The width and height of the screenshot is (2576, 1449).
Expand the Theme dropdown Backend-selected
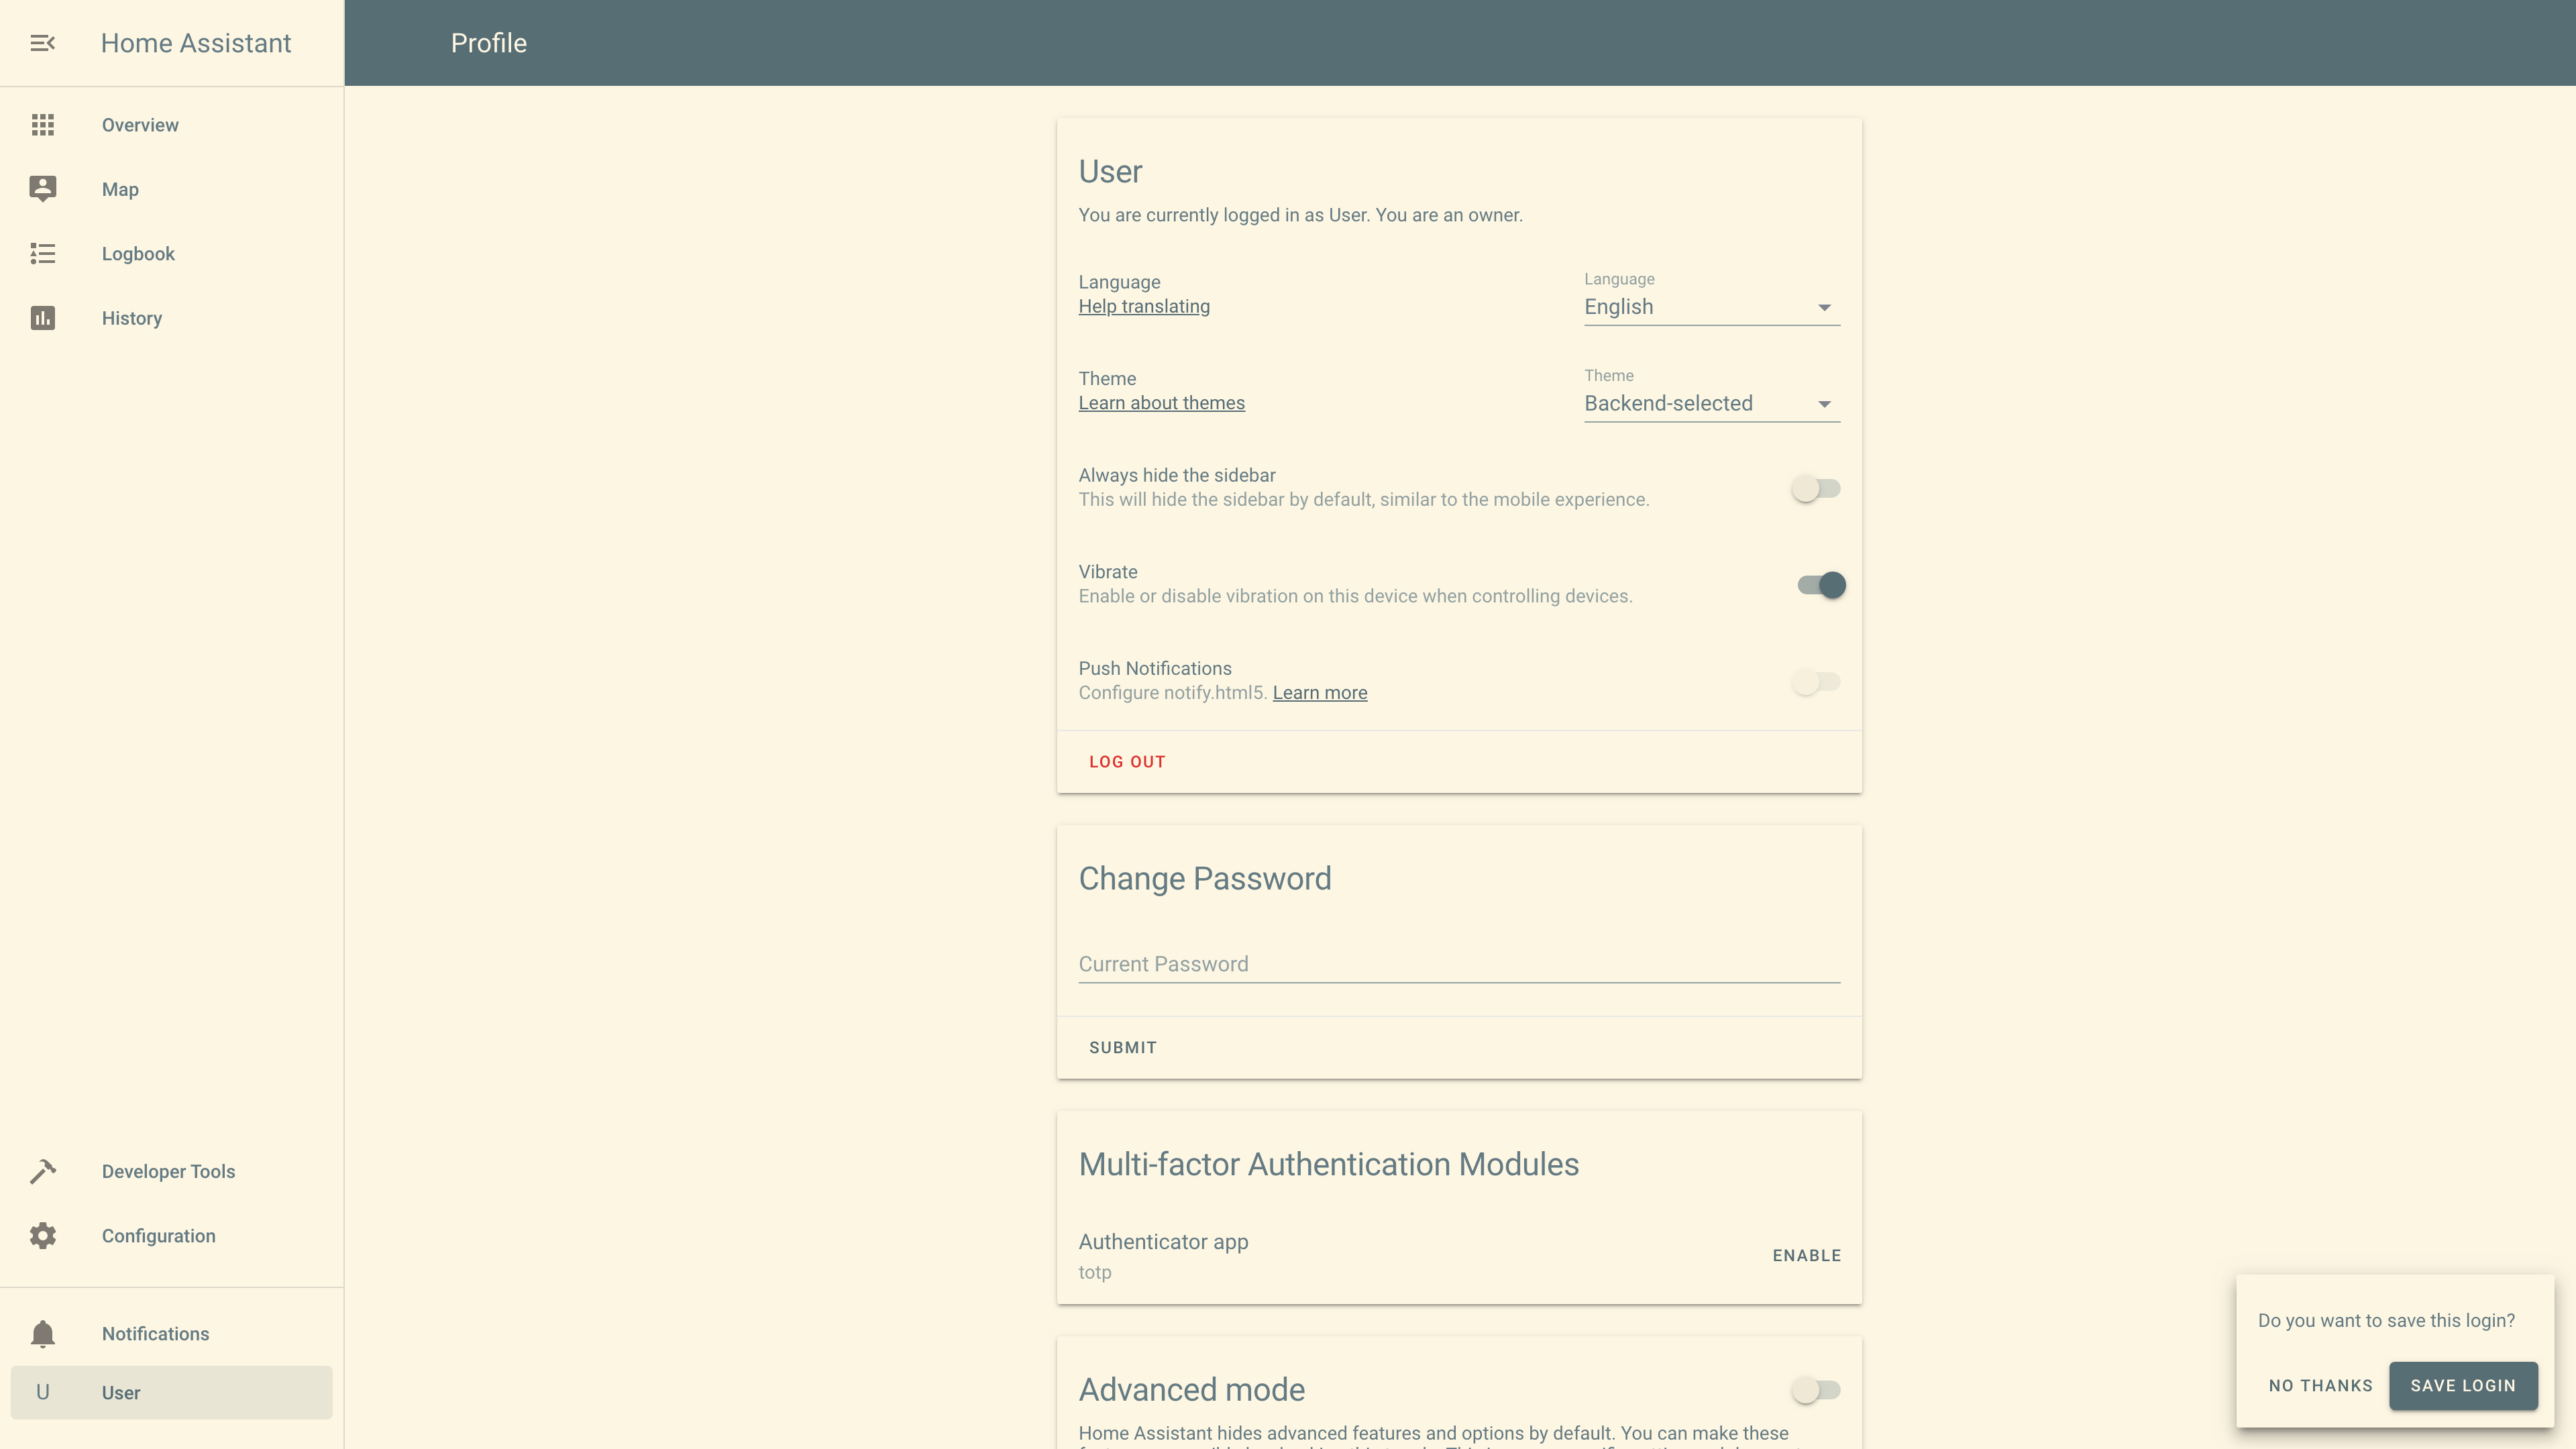(1711, 404)
